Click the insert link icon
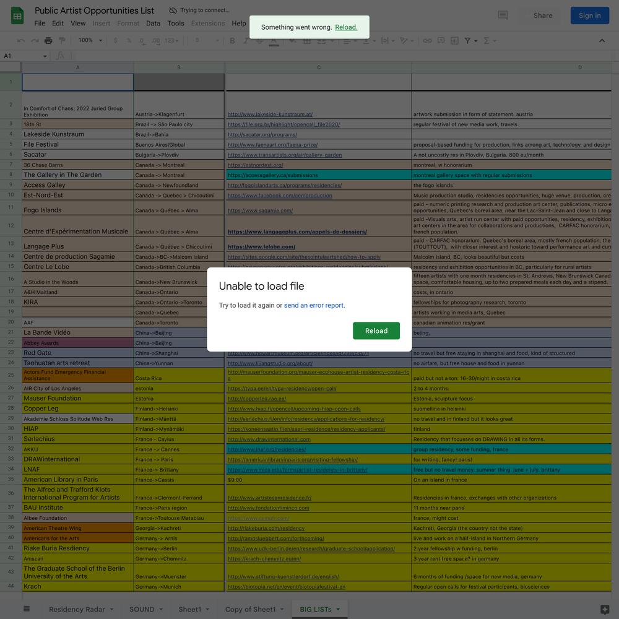The height and width of the screenshot is (619, 619). (427, 40)
